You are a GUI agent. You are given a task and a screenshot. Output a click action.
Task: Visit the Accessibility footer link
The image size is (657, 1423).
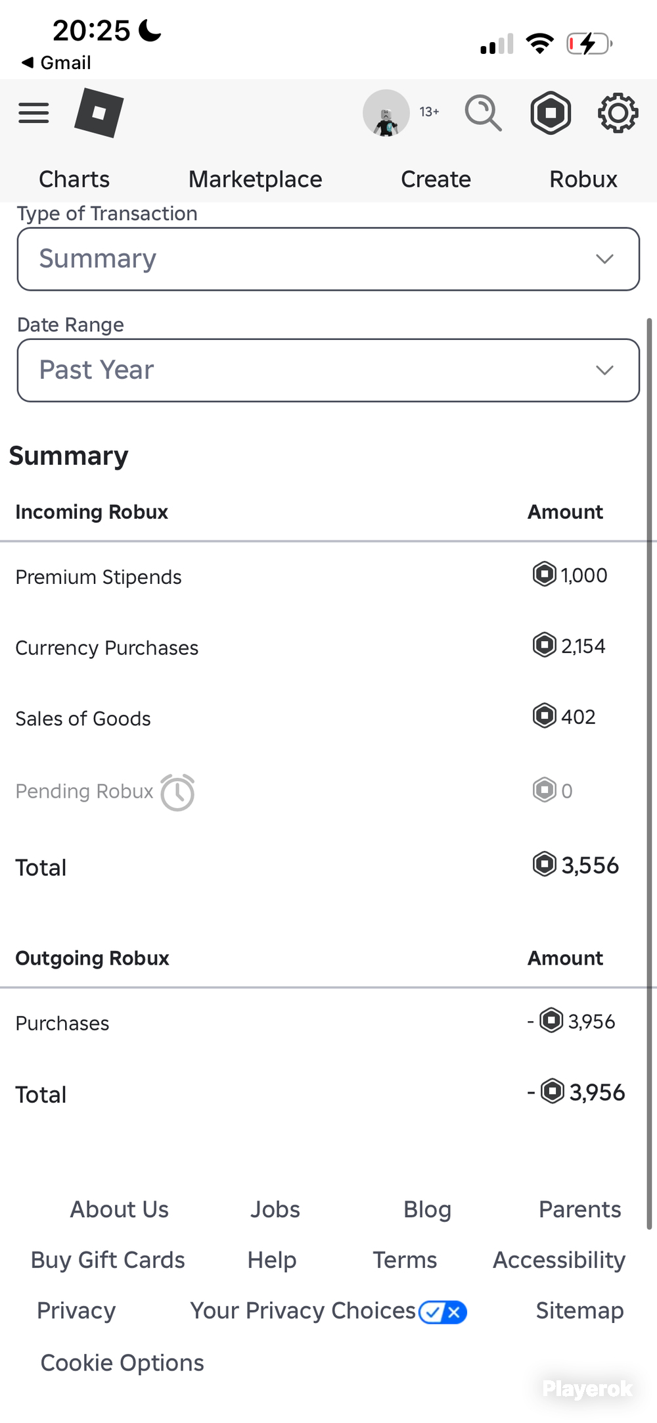(x=559, y=1260)
